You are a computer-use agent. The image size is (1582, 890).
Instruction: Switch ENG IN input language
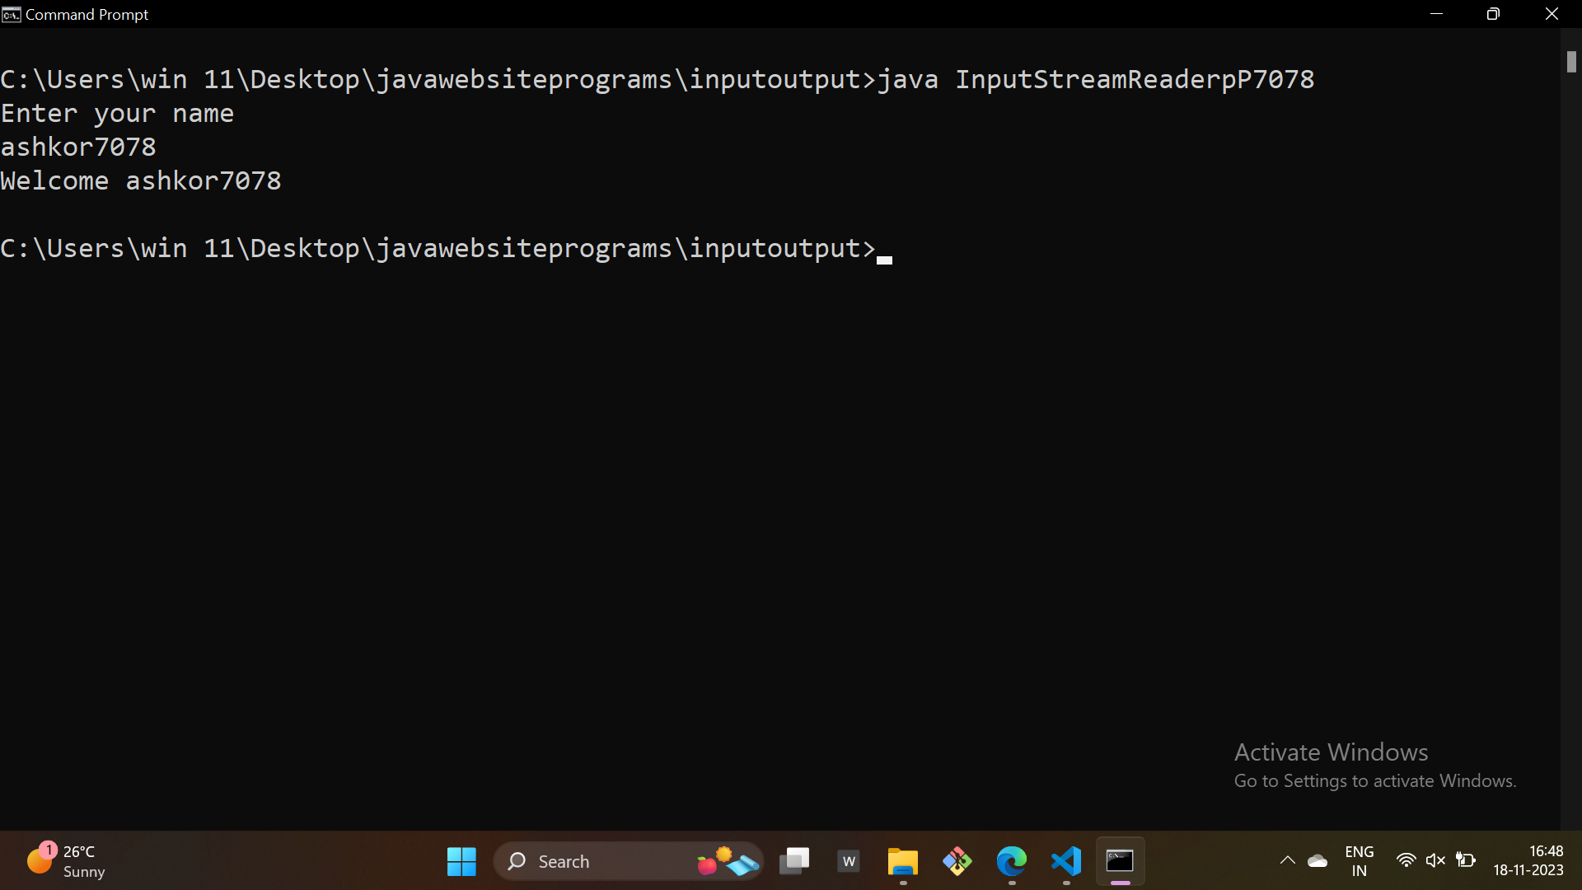pyautogui.click(x=1359, y=861)
